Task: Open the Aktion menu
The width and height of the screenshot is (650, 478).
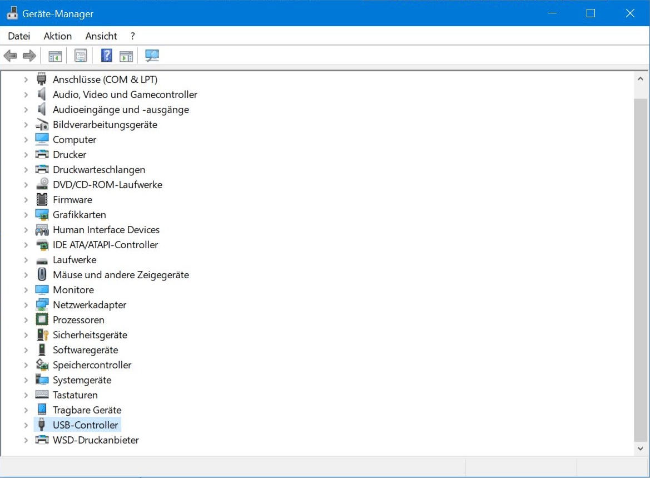Action: [x=58, y=36]
